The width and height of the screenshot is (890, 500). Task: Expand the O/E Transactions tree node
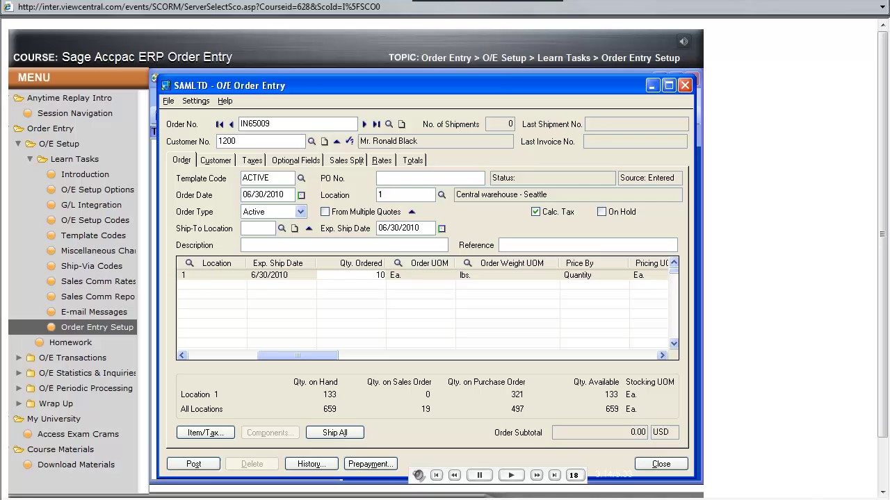19,358
